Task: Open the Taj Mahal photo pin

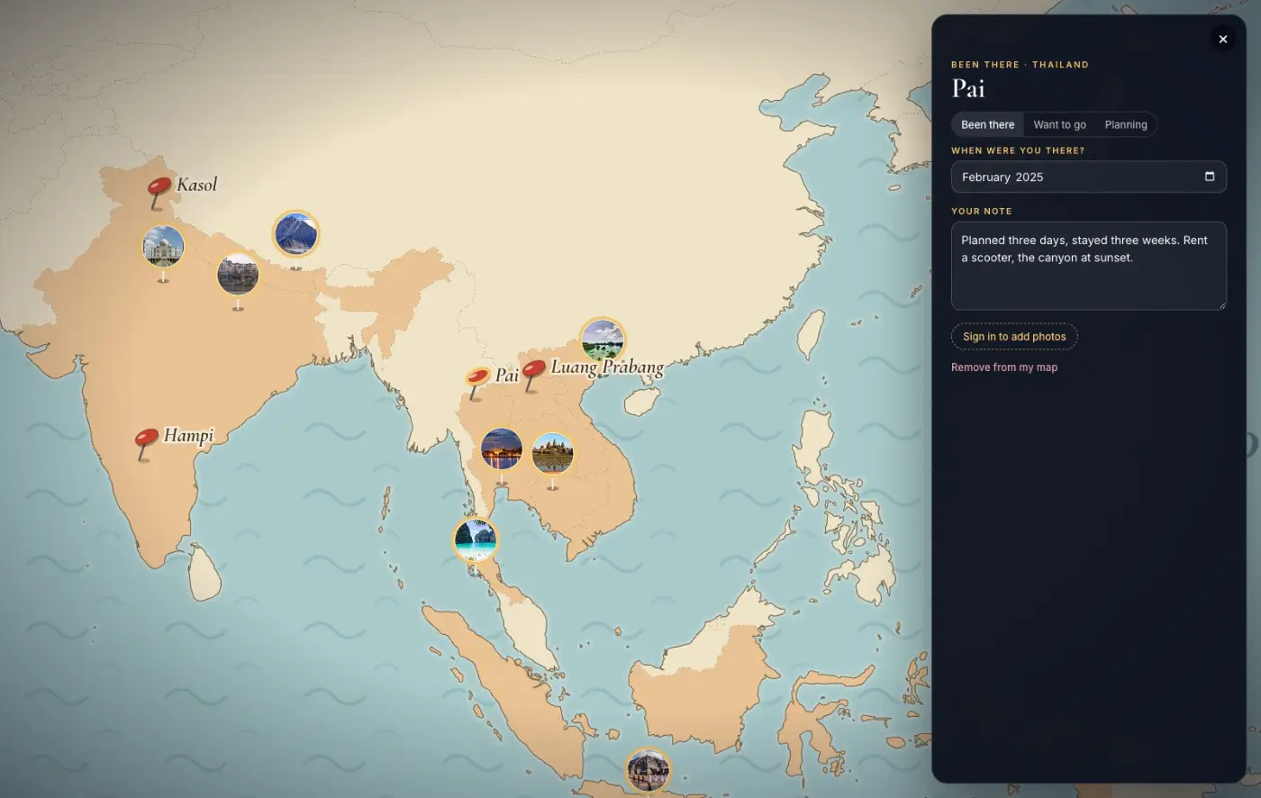Action: (163, 246)
